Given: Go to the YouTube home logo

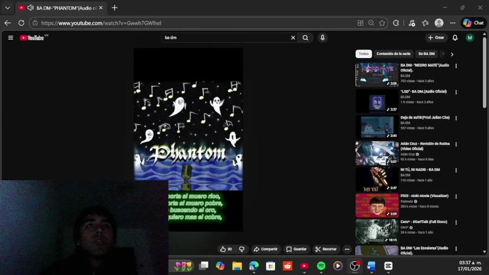Looking at the screenshot, I should 32,38.
